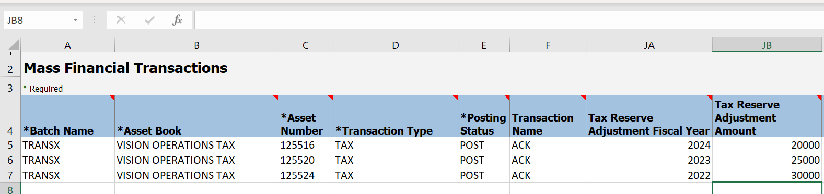Select fiscal year 2023 cell
The image size is (824, 194).
(649, 160)
